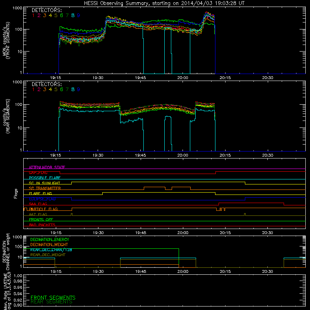The width and height of the screenshot is (310, 310).
Task: Click detector 8 legend number in rear segments plot
Action: (73, 90)
